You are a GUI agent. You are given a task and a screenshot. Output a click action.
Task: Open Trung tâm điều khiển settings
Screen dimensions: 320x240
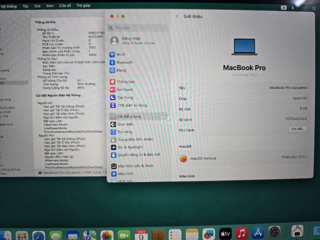pos(132,139)
